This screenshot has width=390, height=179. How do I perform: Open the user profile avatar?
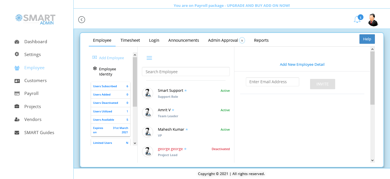[373, 20]
